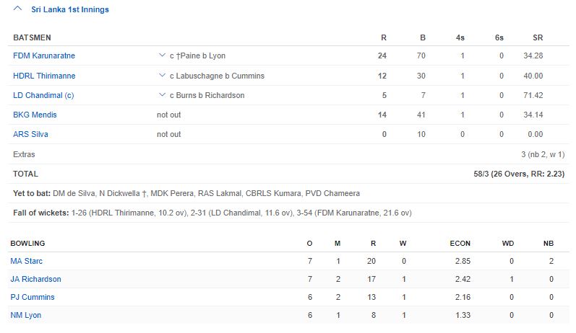The image size is (576, 333).
Task: Click the BATSMEN column header
Action: coord(32,37)
